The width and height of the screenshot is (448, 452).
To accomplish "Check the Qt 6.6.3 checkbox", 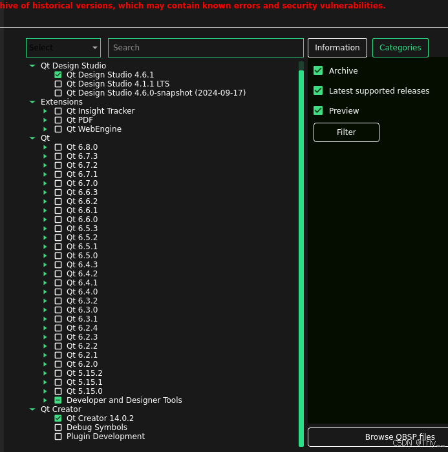I will click(58, 192).
